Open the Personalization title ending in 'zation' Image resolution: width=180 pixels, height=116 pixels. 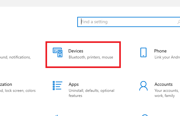(6, 84)
